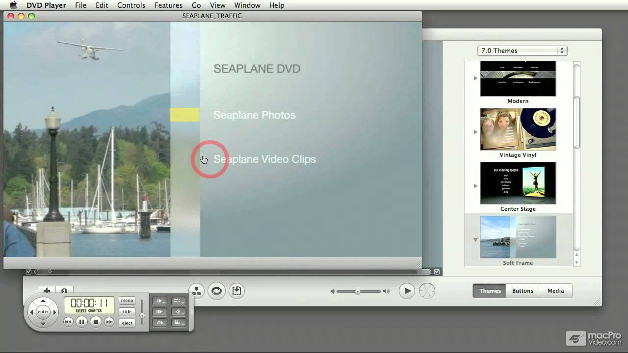Select Seaplane Photos menu item
This screenshot has height=353, width=628.
click(254, 115)
